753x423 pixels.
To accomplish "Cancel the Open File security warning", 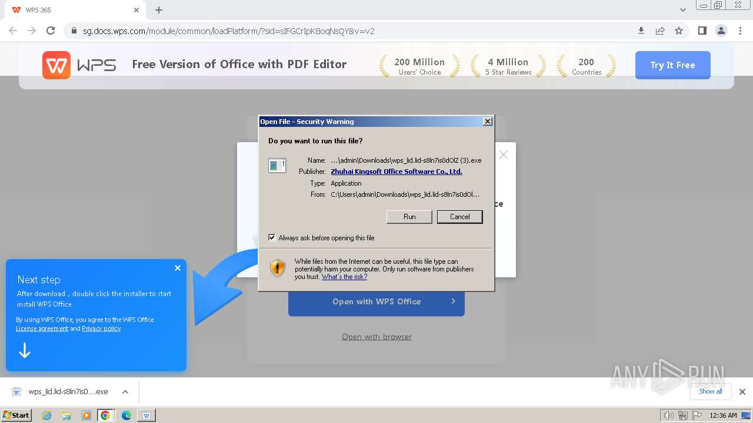I will coord(459,217).
